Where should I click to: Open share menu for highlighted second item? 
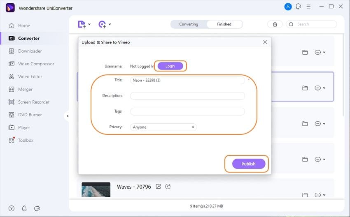click(320, 88)
